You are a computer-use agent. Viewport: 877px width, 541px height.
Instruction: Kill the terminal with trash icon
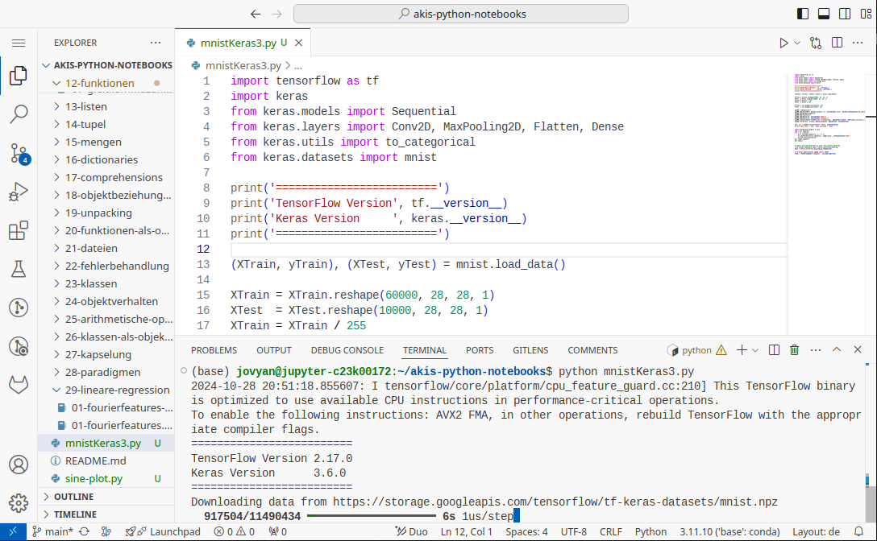(794, 350)
